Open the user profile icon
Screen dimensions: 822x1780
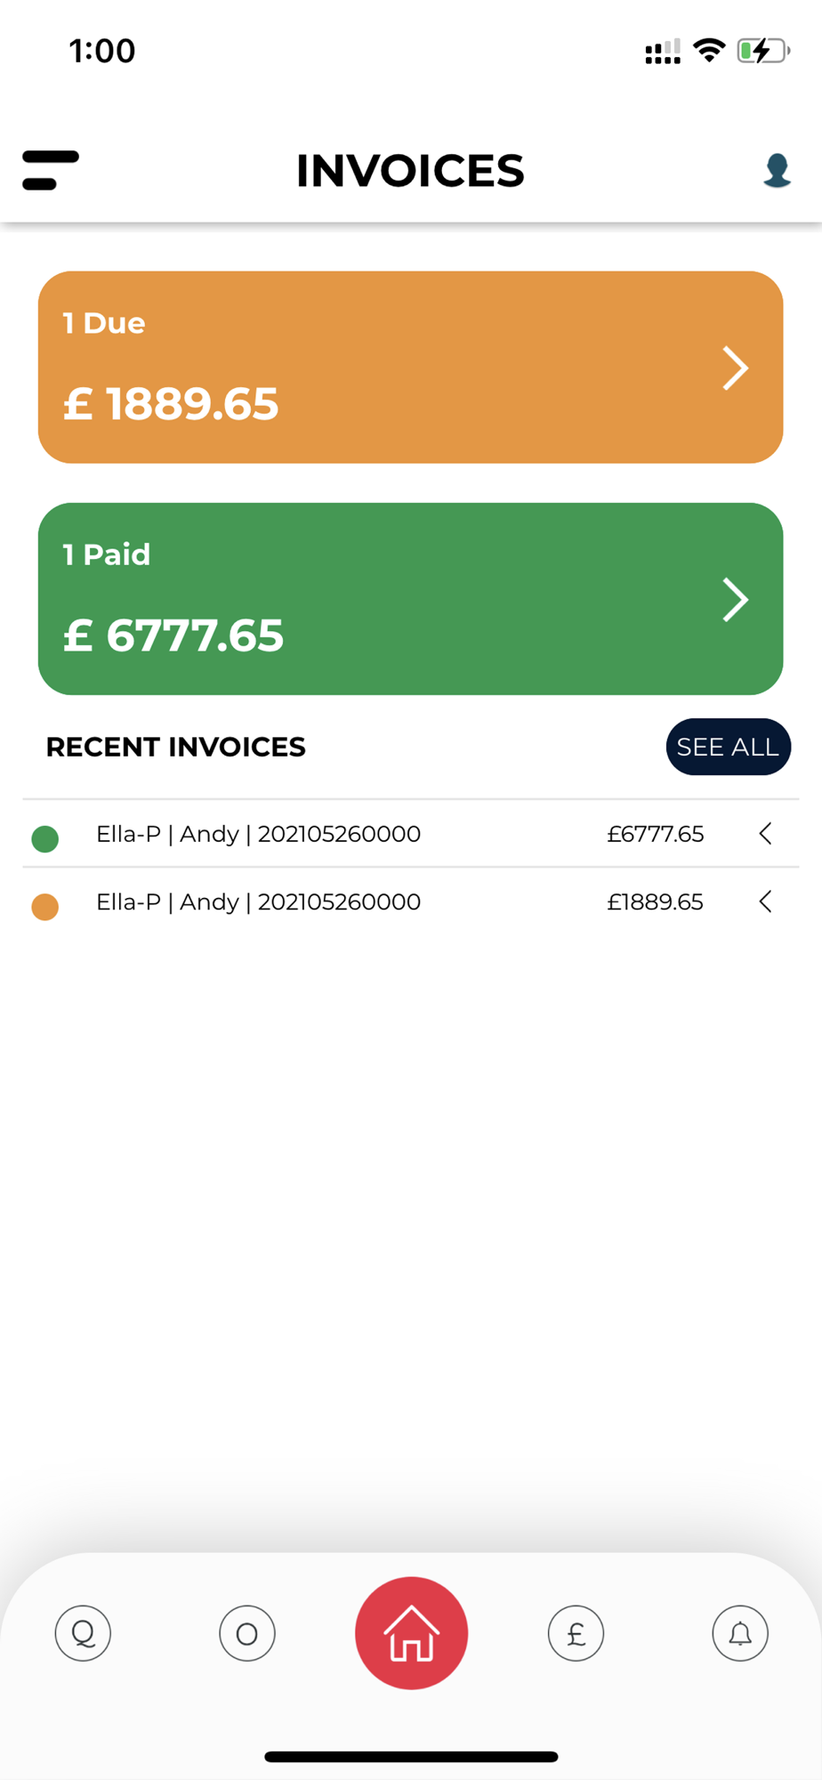pos(777,170)
